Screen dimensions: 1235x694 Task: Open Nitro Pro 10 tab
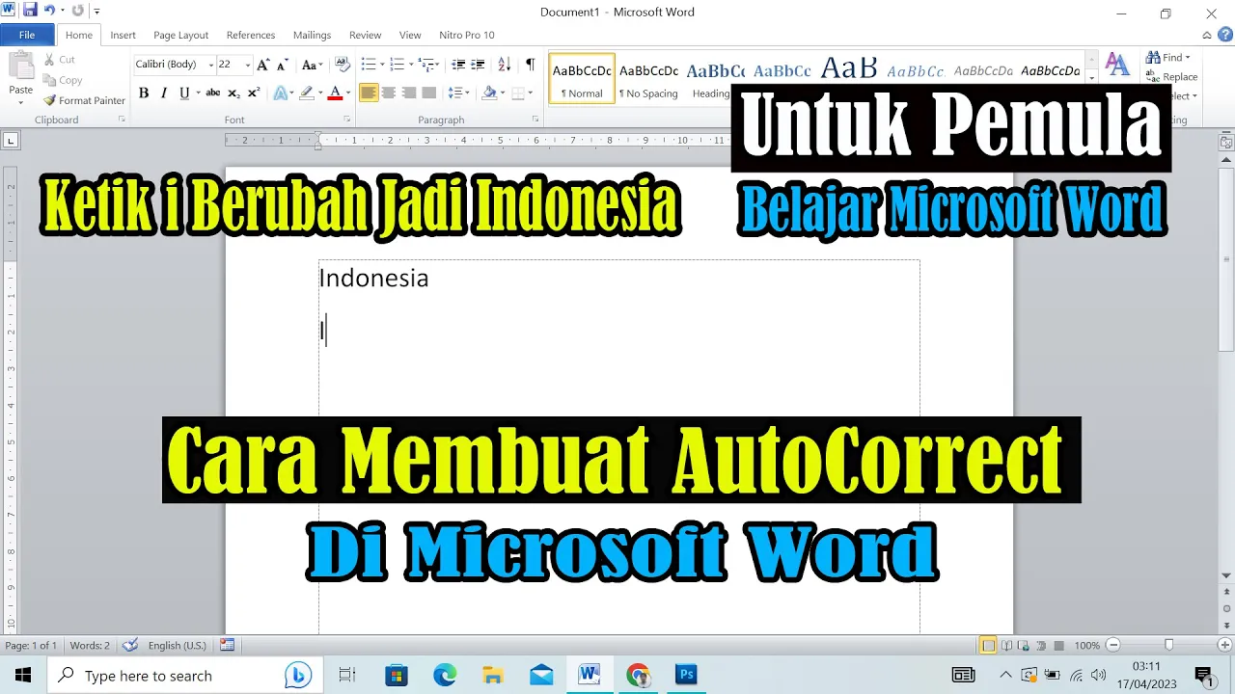click(467, 35)
